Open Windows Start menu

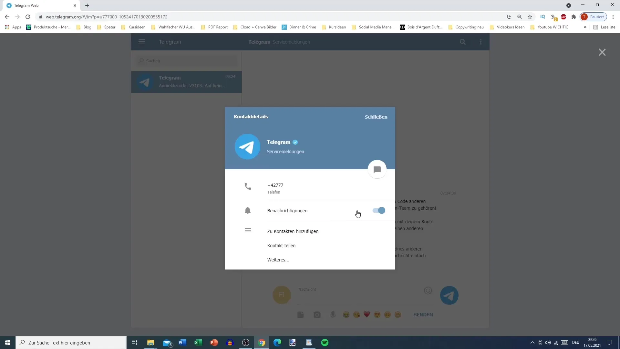tap(8, 343)
